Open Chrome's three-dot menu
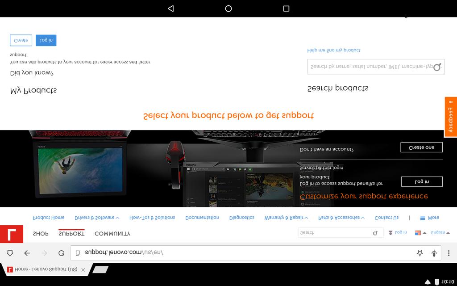This screenshot has width=457, height=286. pyautogui.click(x=449, y=253)
